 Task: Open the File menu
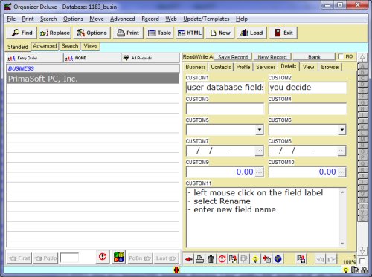(11, 19)
